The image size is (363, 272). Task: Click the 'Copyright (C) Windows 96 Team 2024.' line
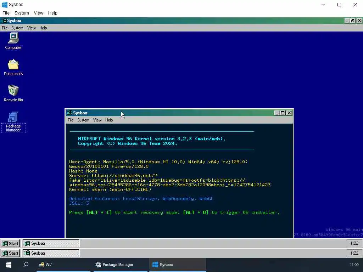[x=128, y=143]
